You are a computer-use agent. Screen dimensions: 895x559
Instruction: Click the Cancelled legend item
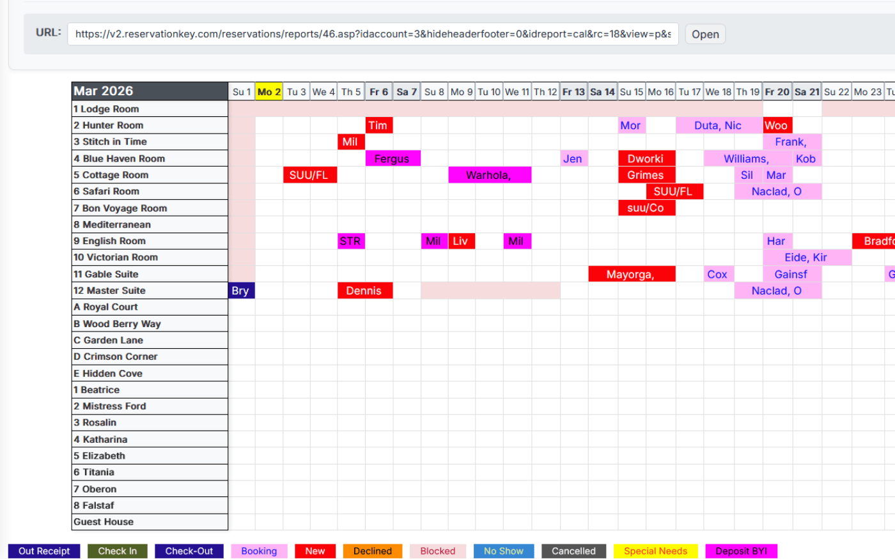pyautogui.click(x=573, y=551)
